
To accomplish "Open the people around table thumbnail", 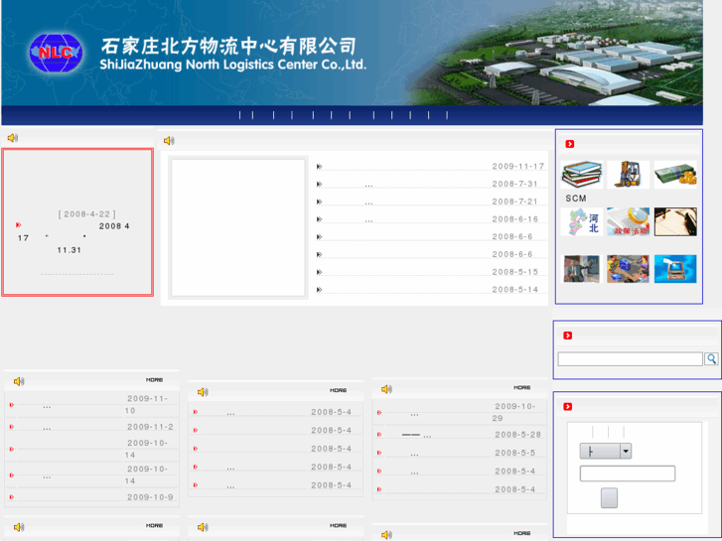I will pyautogui.click(x=629, y=269).
